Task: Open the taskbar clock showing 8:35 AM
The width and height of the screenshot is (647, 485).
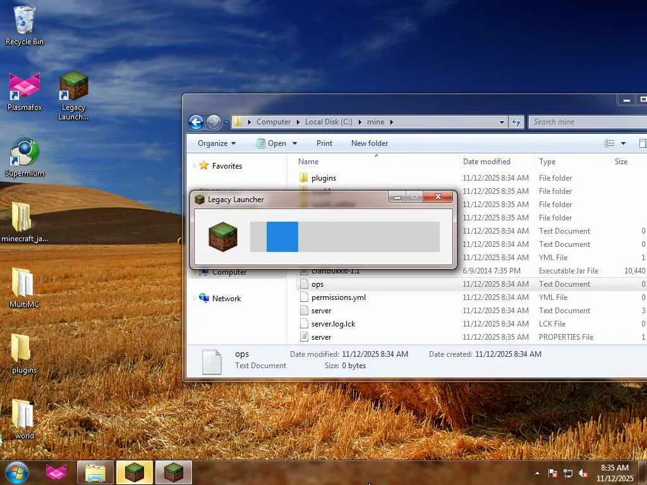Action: pos(615,473)
